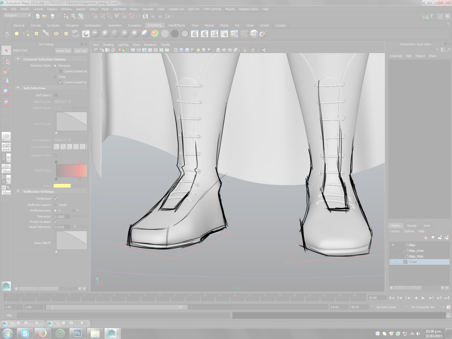Viewport: 452px width, 339px height.
Task: Select the arrow Select tool in toolbox
Action: pos(6,51)
